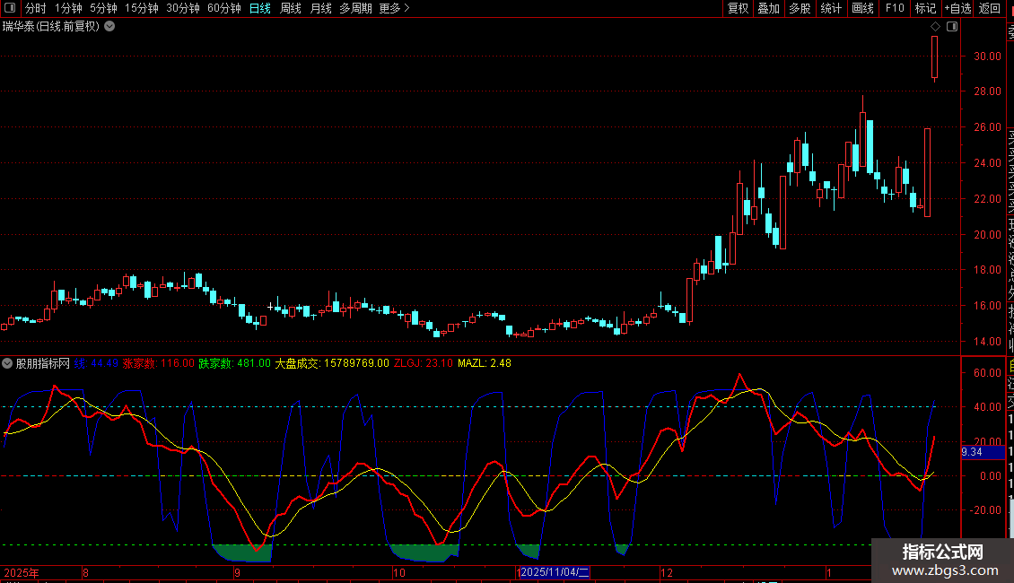The width and height of the screenshot is (1014, 583).
Task: Open F10 company info
Action: point(895,8)
